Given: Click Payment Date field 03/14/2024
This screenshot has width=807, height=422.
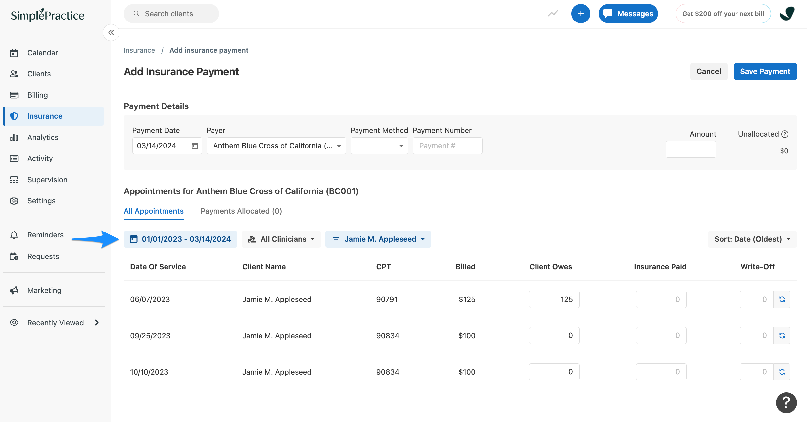Looking at the screenshot, I should (167, 146).
